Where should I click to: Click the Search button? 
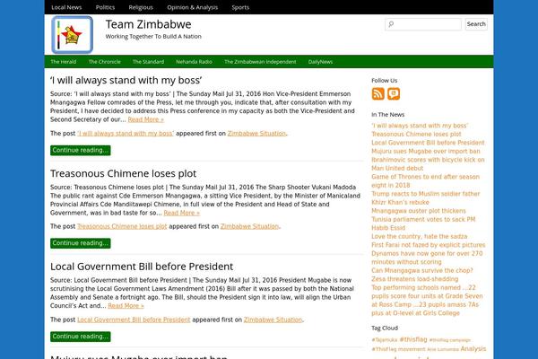[476, 24]
